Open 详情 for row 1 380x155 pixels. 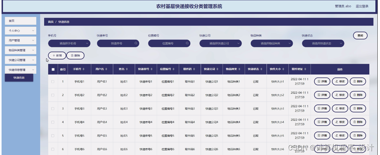[322, 82]
